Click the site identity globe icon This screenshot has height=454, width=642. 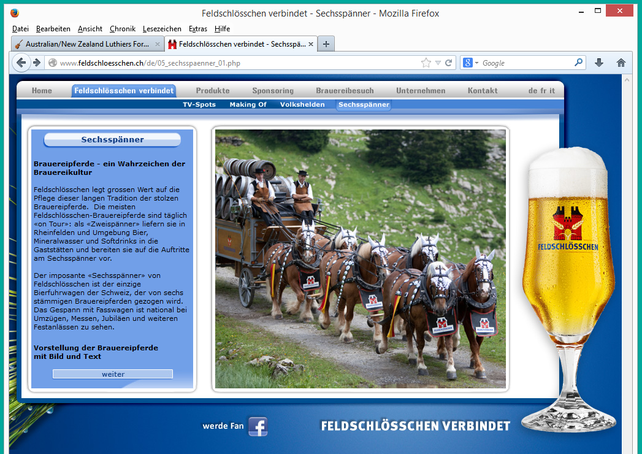pyautogui.click(x=52, y=63)
